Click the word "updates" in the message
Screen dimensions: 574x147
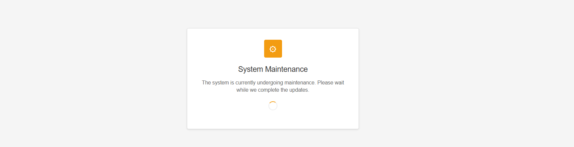point(299,90)
